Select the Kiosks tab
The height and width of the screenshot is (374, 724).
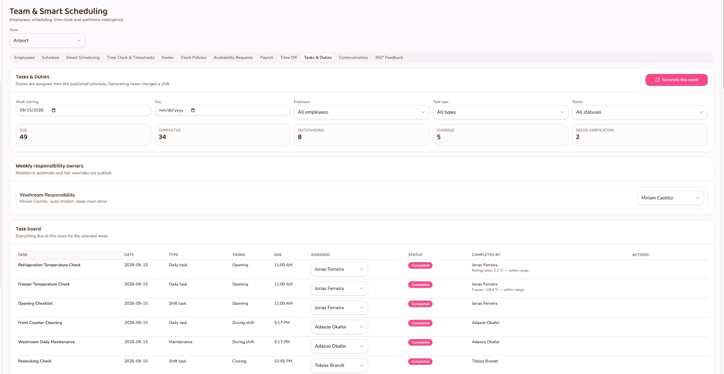[167, 58]
